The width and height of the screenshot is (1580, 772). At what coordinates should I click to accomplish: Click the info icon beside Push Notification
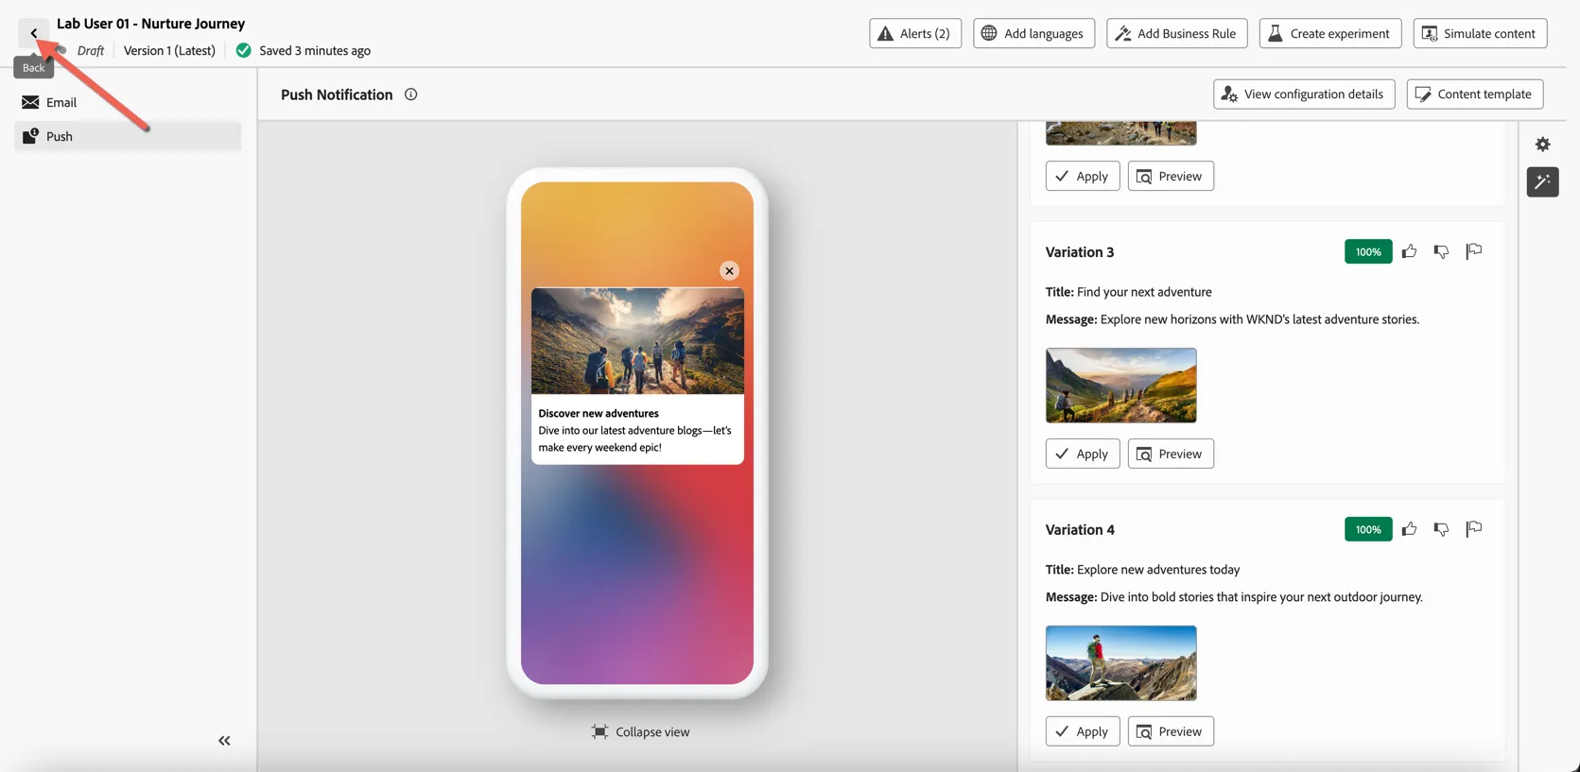[410, 94]
